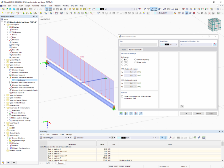Click the blue funnel filter icon in second toolbar
The image size is (224, 168).
point(98,13)
